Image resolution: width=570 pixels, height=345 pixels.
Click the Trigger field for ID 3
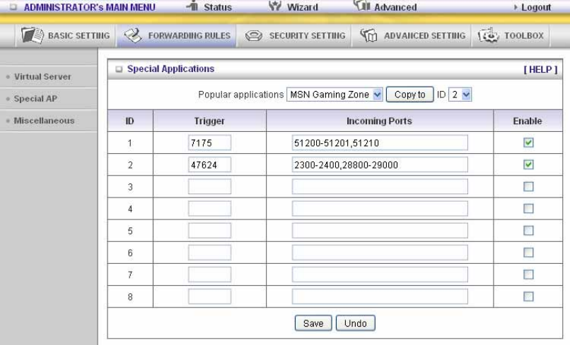[209, 186]
